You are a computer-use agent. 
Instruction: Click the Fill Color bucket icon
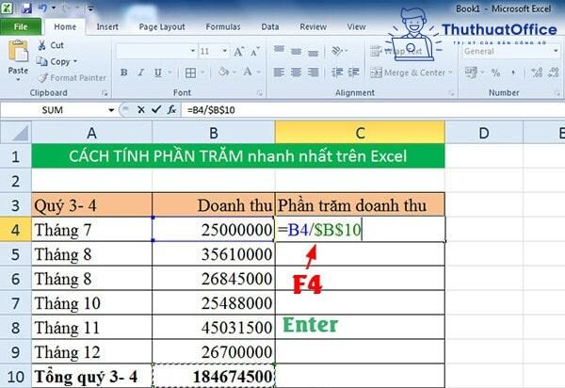223,72
